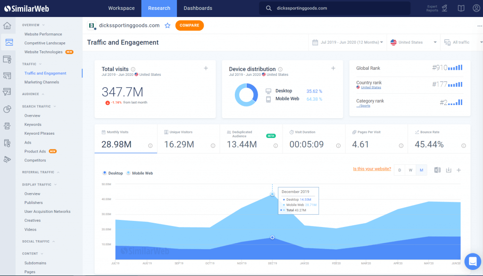Add the chart to a dashboard via plus icon

click(x=458, y=170)
